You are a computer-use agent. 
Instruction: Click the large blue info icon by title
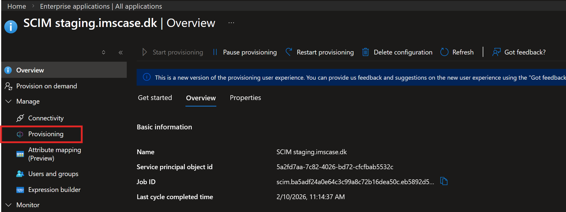pos(11,27)
